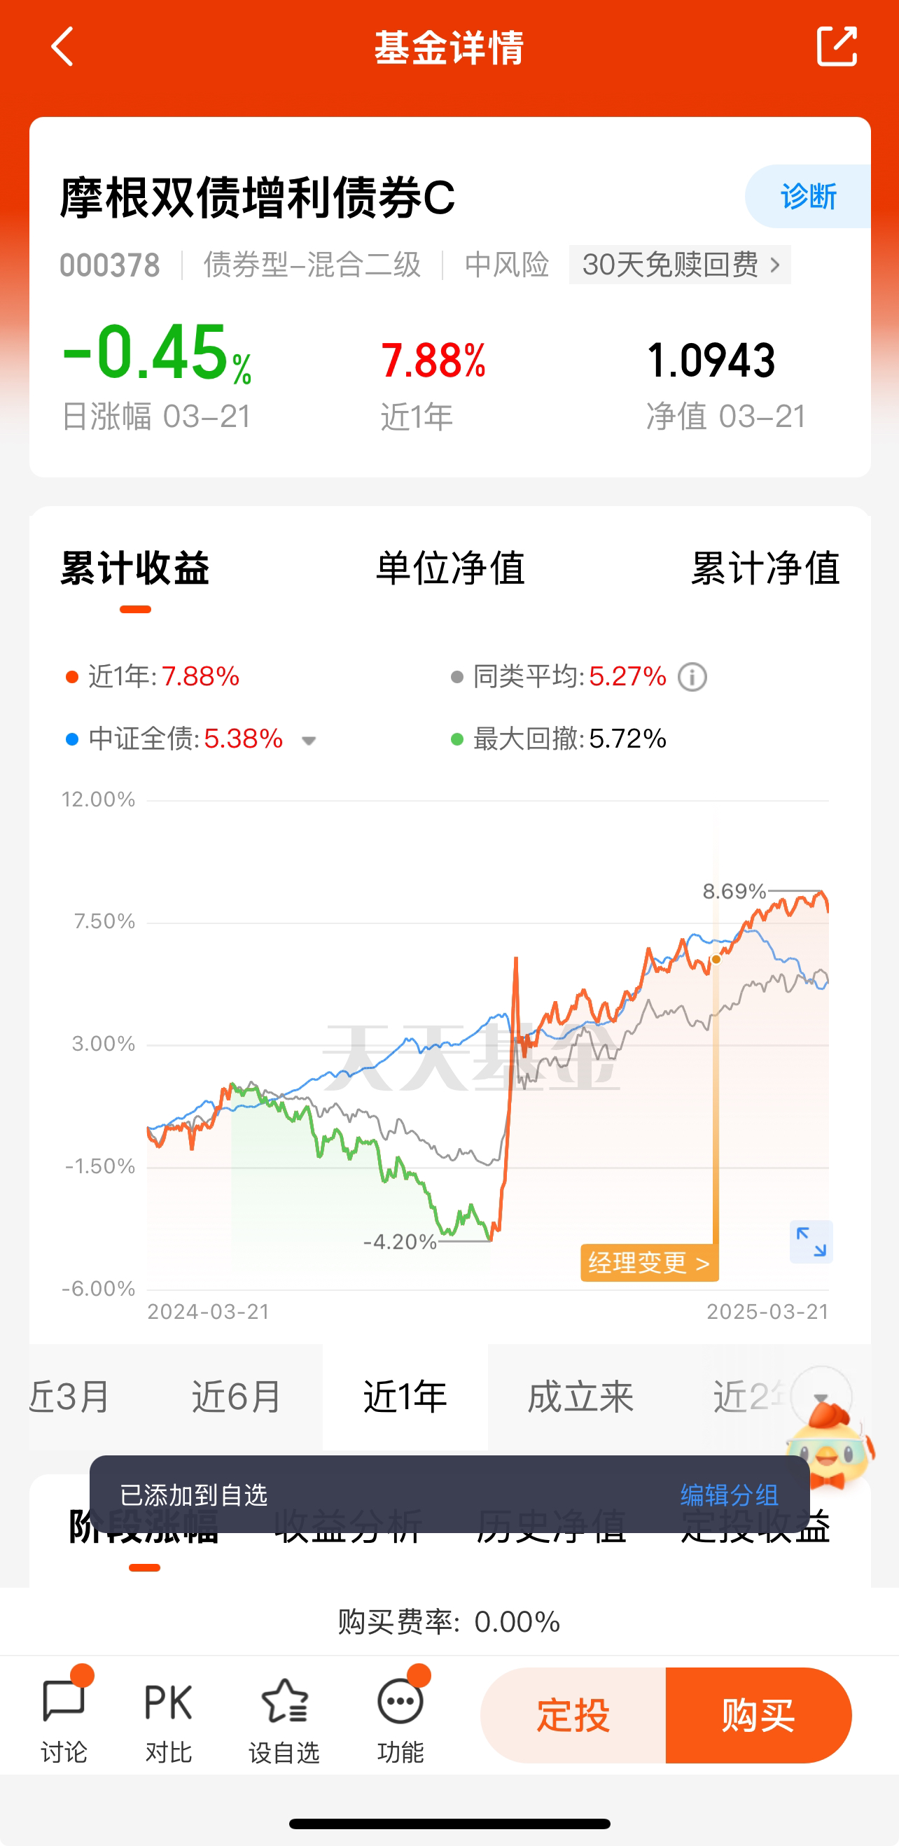This screenshot has height=1846, width=899.
Task: Select the 近6月 period
Action: [x=237, y=1397]
